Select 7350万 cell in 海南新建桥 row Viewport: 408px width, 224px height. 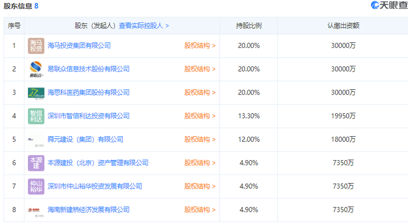[x=343, y=210]
